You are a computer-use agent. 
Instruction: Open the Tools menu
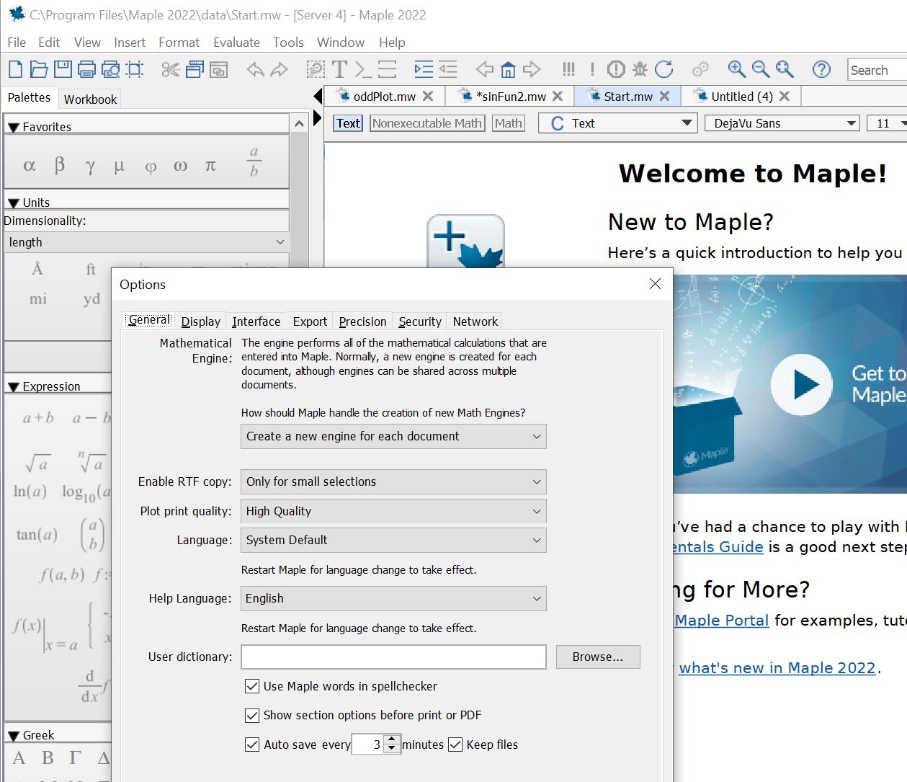(x=288, y=43)
